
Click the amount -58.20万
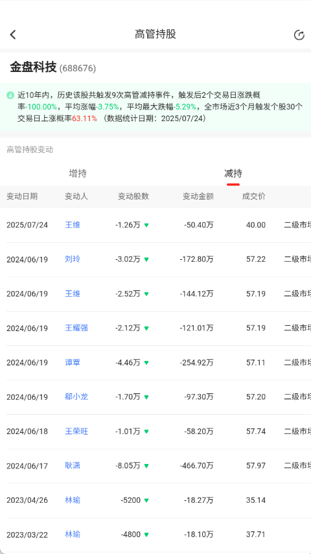199,432
